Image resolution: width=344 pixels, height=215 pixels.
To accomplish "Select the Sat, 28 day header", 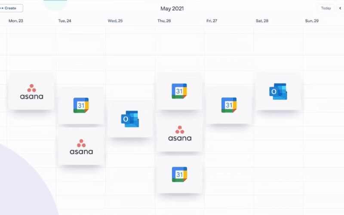I will pyautogui.click(x=262, y=21).
